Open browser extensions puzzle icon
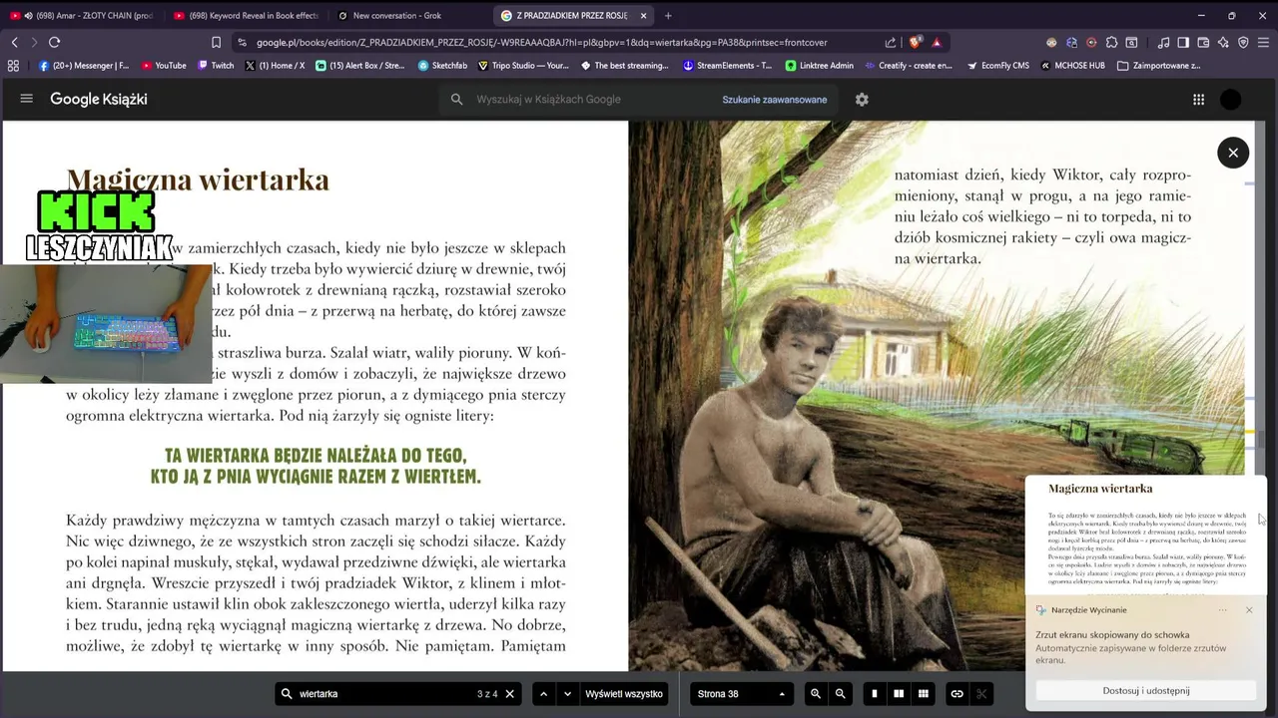This screenshot has height=718, width=1278. pos(1111,42)
